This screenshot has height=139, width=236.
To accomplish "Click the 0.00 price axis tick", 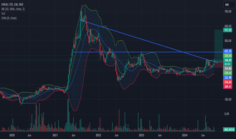I will point(227,114).
